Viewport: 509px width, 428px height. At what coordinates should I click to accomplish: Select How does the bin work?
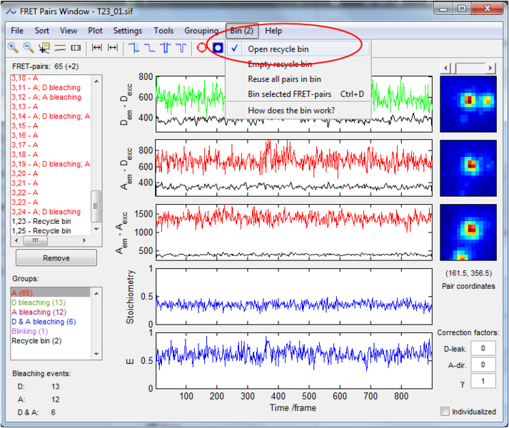(291, 110)
